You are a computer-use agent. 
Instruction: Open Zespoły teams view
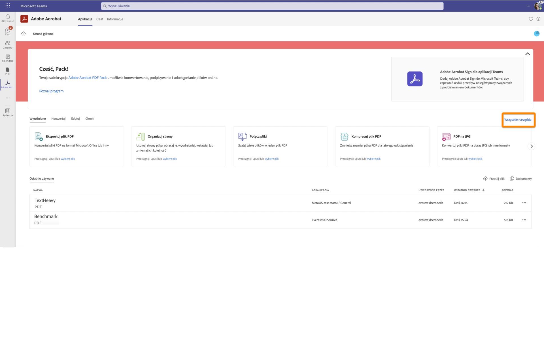(8, 45)
